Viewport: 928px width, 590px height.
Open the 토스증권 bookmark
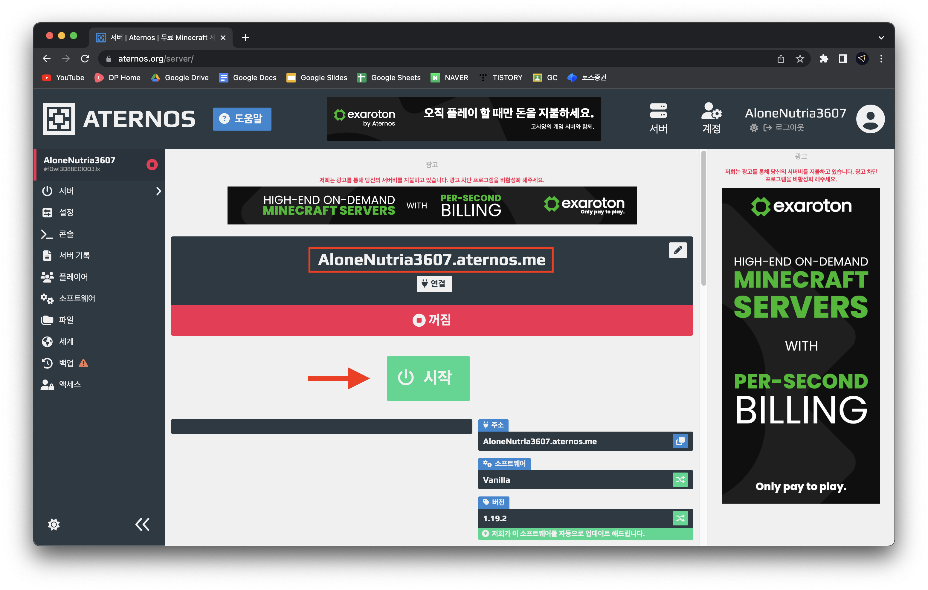[x=587, y=77]
